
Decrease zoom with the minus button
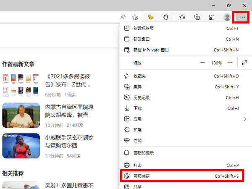[x=202, y=63]
